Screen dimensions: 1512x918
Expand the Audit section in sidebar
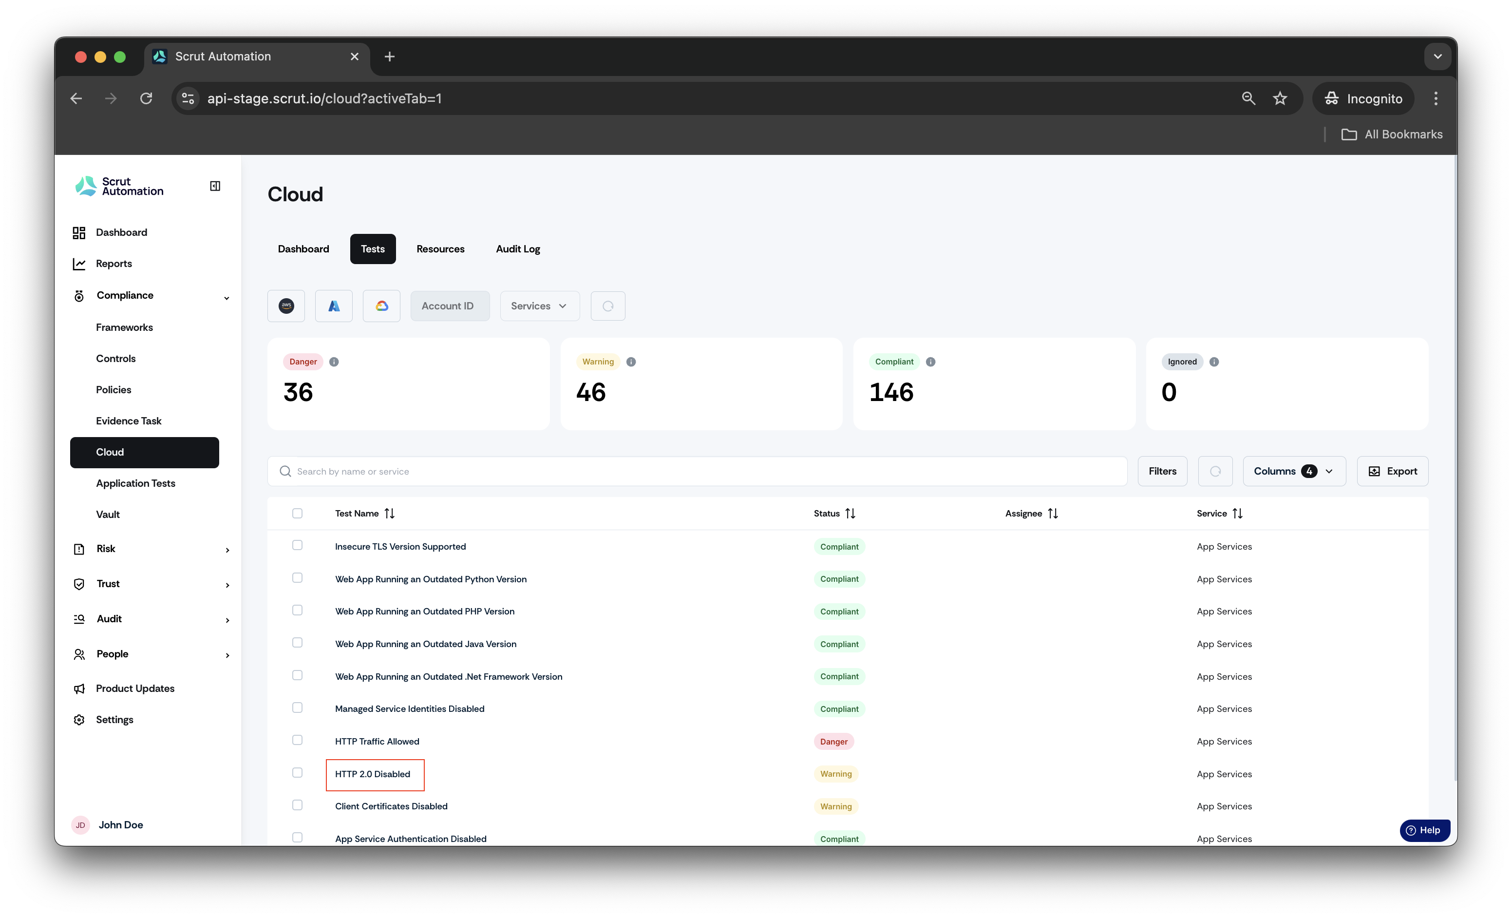(x=227, y=620)
